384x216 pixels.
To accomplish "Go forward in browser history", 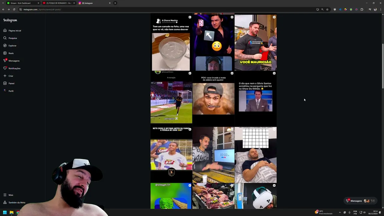I will pyautogui.click(x=9, y=9).
